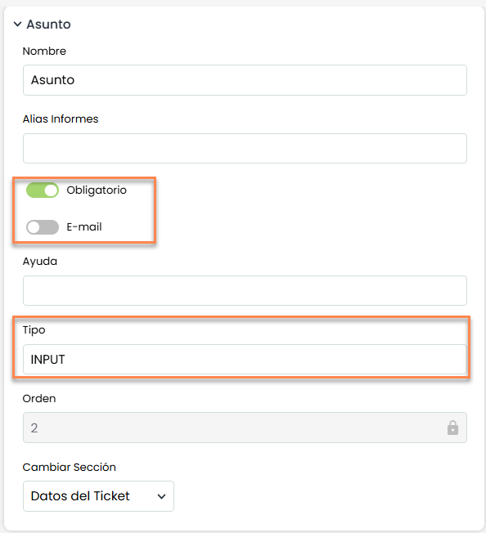This screenshot has height=533, width=486.
Task: Click the Orden field label
Action: [x=39, y=398]
